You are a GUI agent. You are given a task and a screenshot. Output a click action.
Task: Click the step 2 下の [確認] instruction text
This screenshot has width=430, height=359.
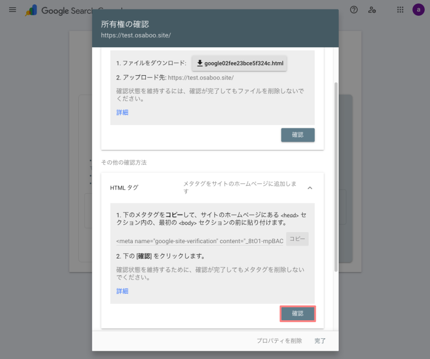(x=161, y=256)
